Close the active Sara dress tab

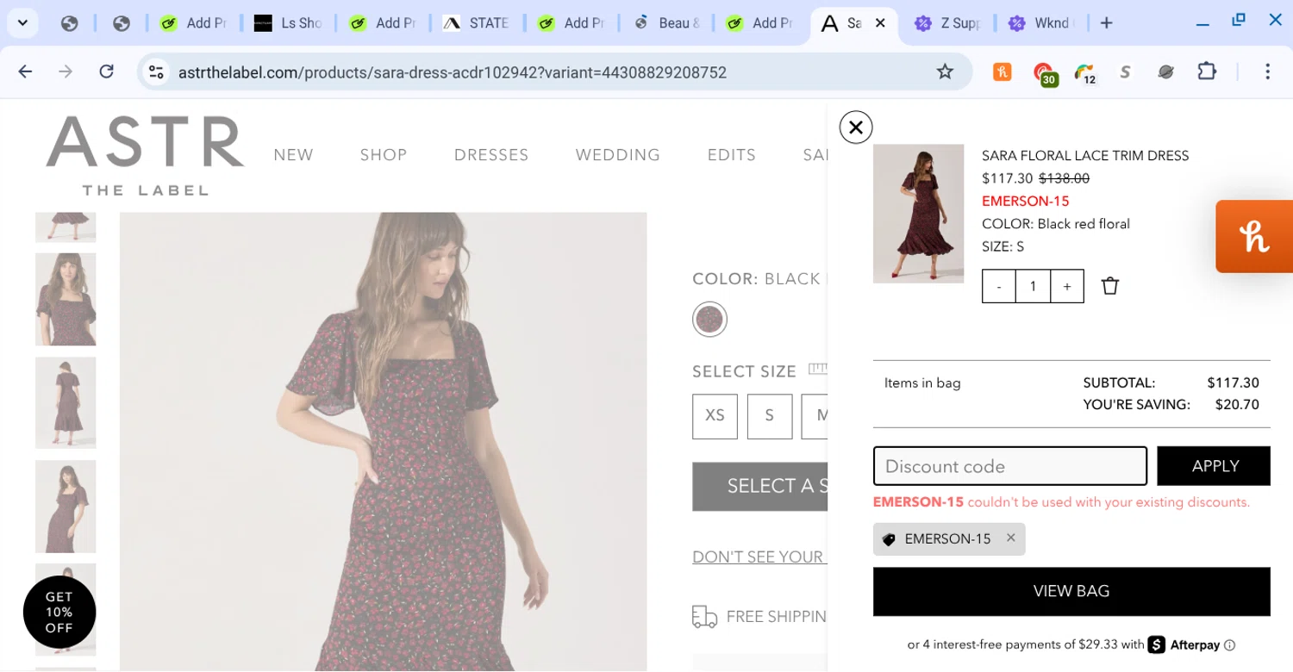click(x=880, y=23)
